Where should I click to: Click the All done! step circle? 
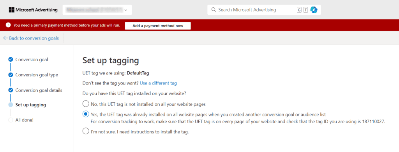pyautogui.click(x=11, y=120)
